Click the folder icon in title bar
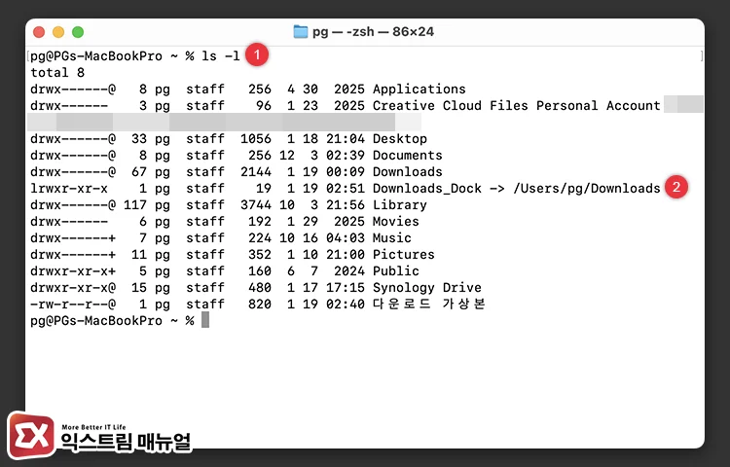Viewport: 730px width, 467px height. click(x=301, y=32)
